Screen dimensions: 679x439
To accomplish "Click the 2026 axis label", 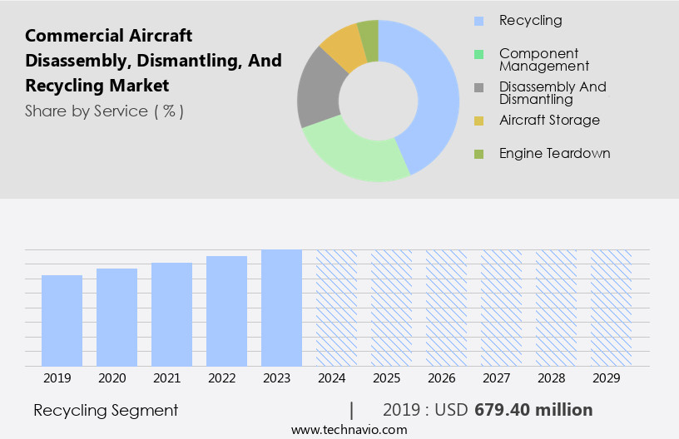I will [442, 378].
